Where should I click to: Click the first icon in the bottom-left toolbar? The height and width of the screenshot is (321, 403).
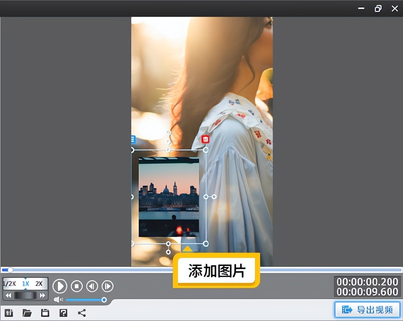(x=9, y=313)
